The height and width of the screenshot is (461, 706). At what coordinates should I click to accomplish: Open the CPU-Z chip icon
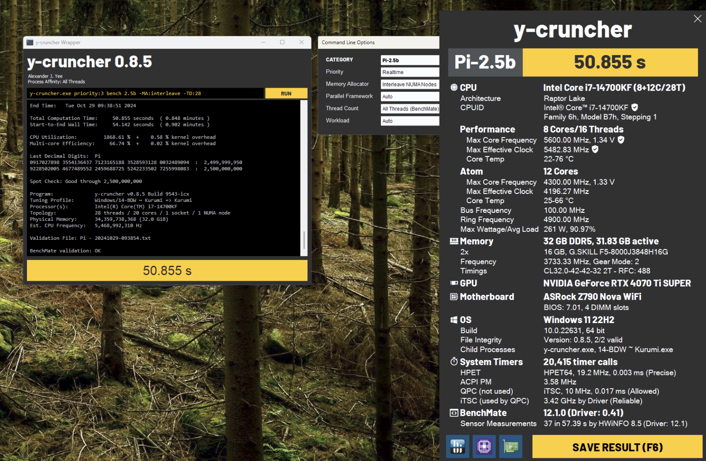(x=484, y=446)
